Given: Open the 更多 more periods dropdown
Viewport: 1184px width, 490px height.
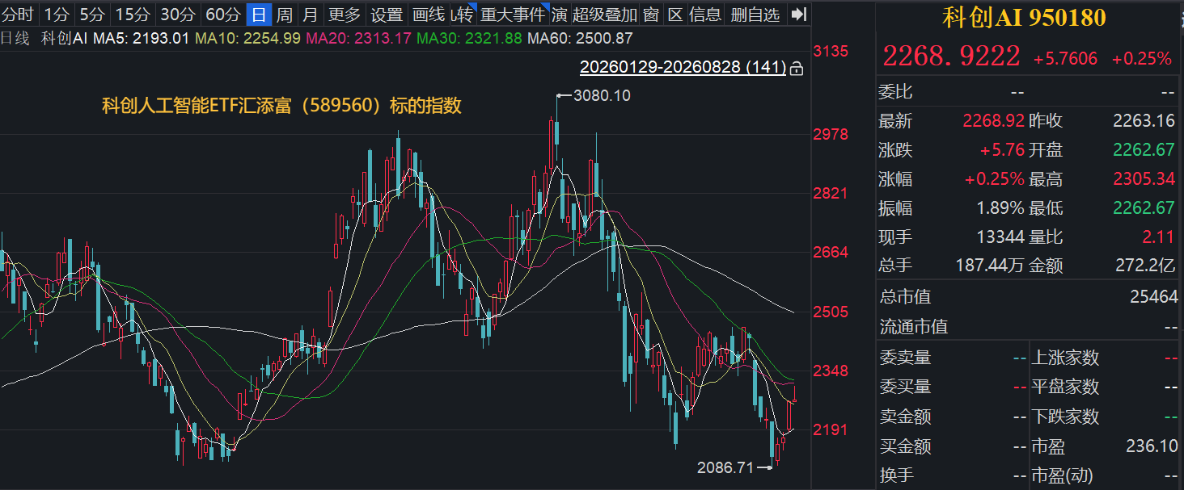Looking at the screenshot, I should click(345, 14).
